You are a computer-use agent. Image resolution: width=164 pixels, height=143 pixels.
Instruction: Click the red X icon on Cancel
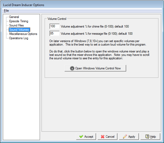[x=102, y=137]
